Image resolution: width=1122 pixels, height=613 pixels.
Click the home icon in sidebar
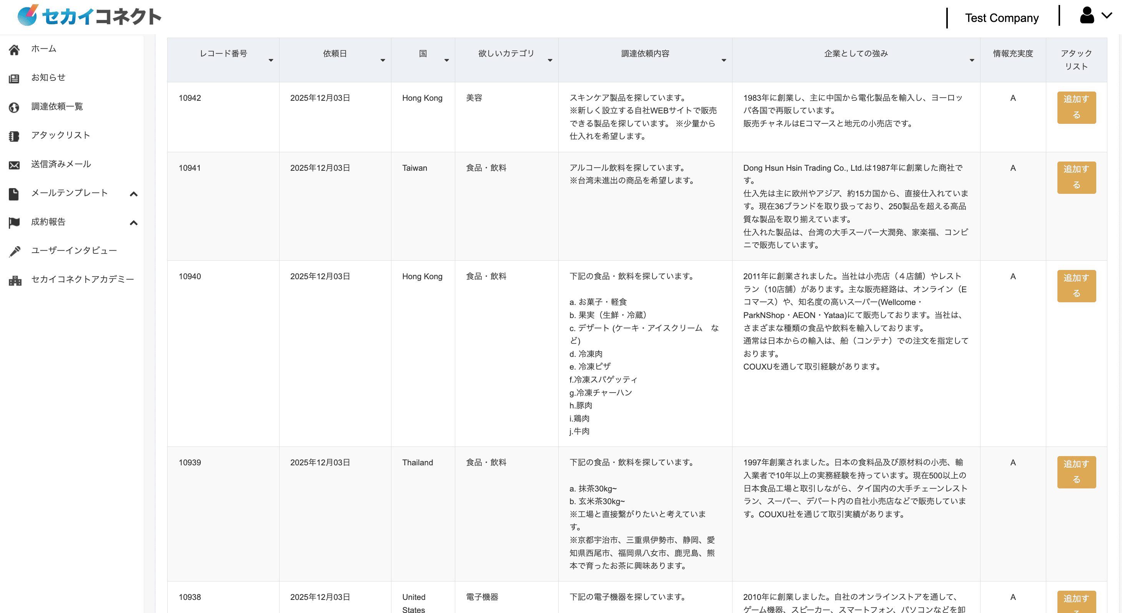coord(14,50)
